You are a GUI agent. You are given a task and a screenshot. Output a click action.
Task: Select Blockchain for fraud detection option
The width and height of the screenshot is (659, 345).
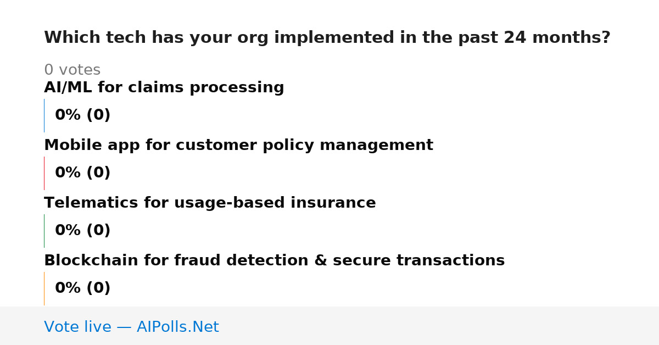(274, 261)
